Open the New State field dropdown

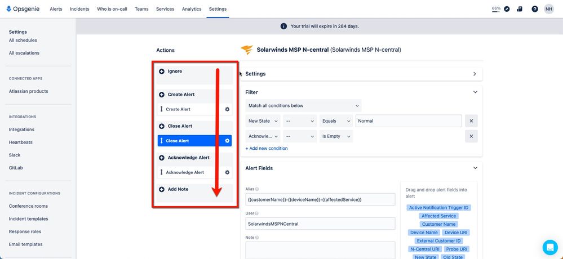point(263,121)
